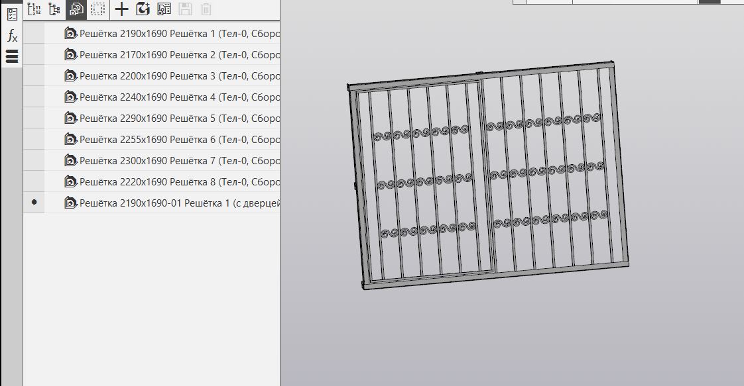The image size is (744, 386).
Task: Mark Решётка 3 current via its marker cell
Action: (34, 75)
